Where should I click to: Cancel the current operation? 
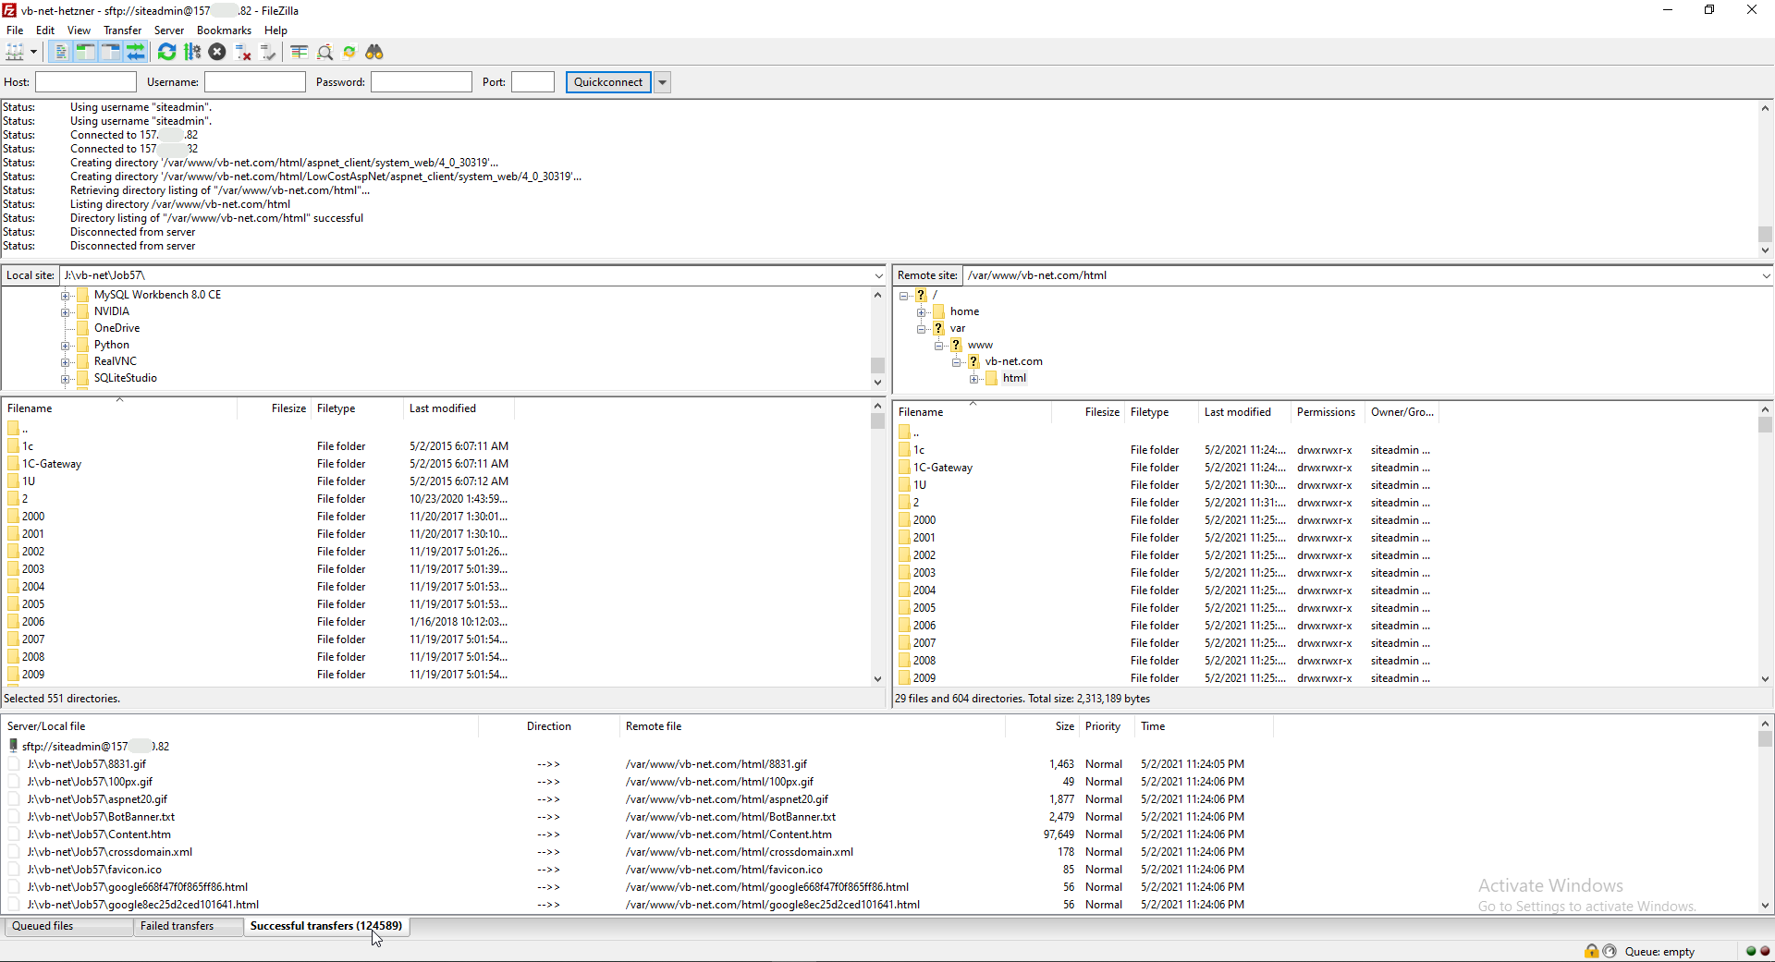(x=217, y=52)
